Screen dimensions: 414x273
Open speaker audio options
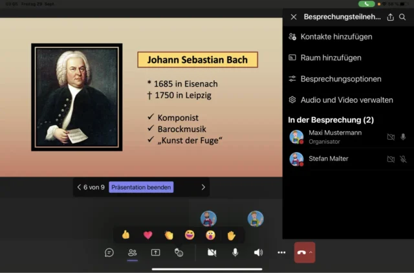click(x=258, y=253)
